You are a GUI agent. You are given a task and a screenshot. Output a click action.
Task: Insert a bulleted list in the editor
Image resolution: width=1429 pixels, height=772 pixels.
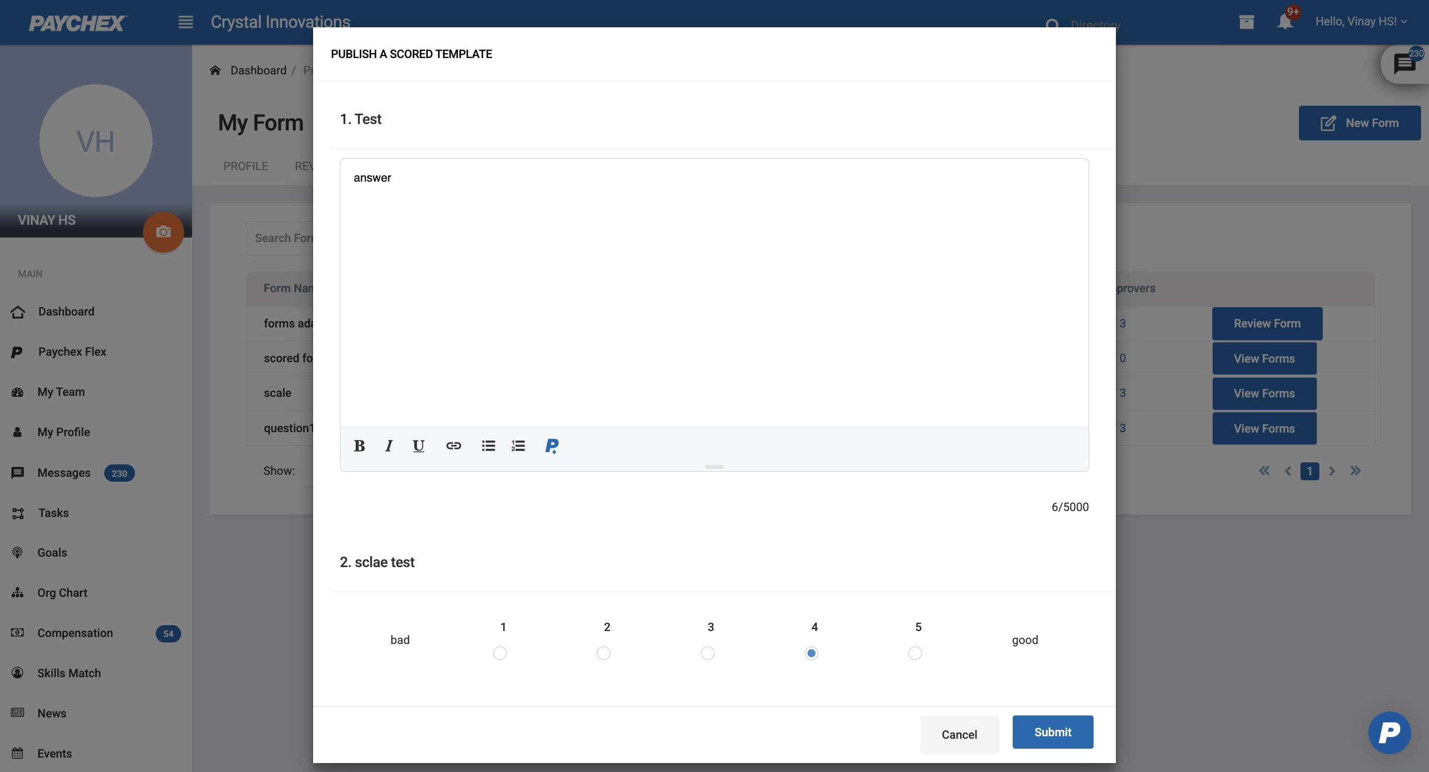point(488,446)
